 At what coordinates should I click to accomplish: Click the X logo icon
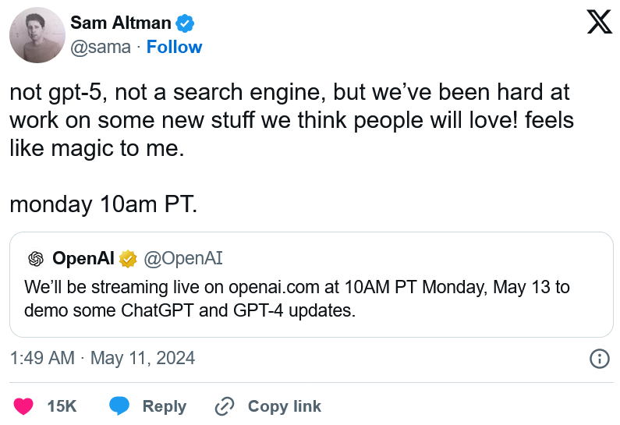click(600, 22)
